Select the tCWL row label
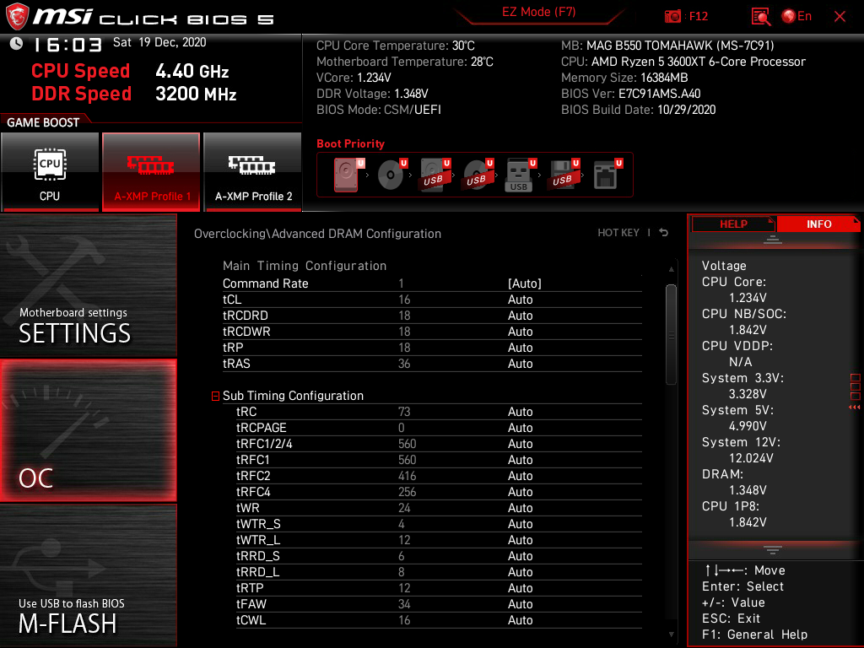This screenshot has height=648, width=864. pos(251,620)
